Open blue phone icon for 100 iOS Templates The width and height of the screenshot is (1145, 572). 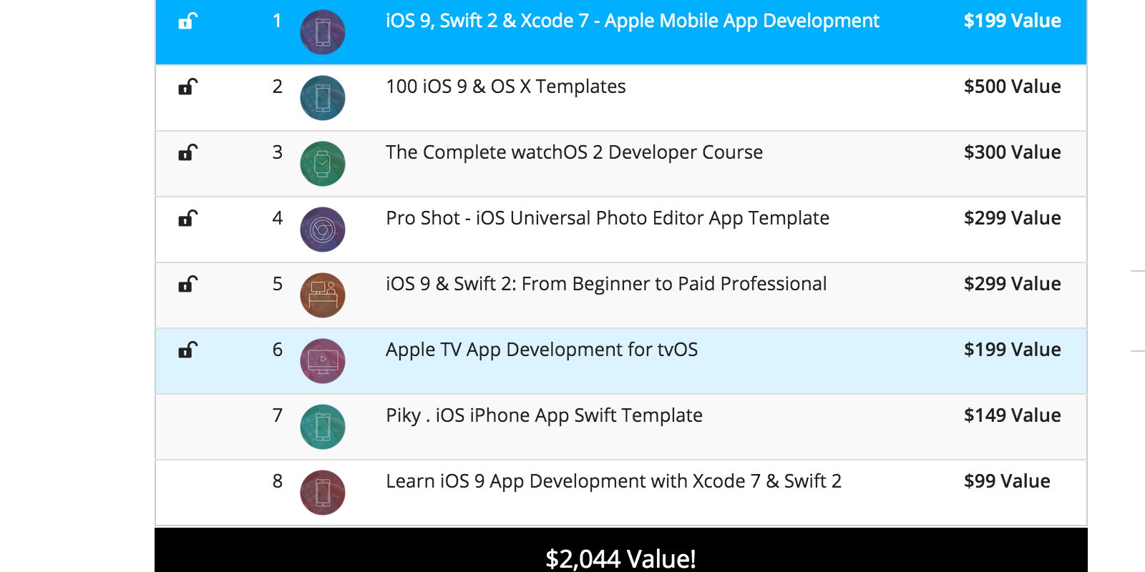[323, 98]
